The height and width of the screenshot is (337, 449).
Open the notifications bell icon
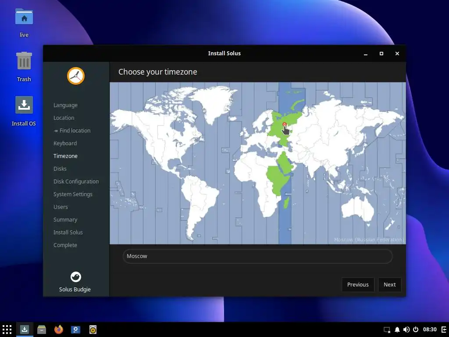pos(397,330)
